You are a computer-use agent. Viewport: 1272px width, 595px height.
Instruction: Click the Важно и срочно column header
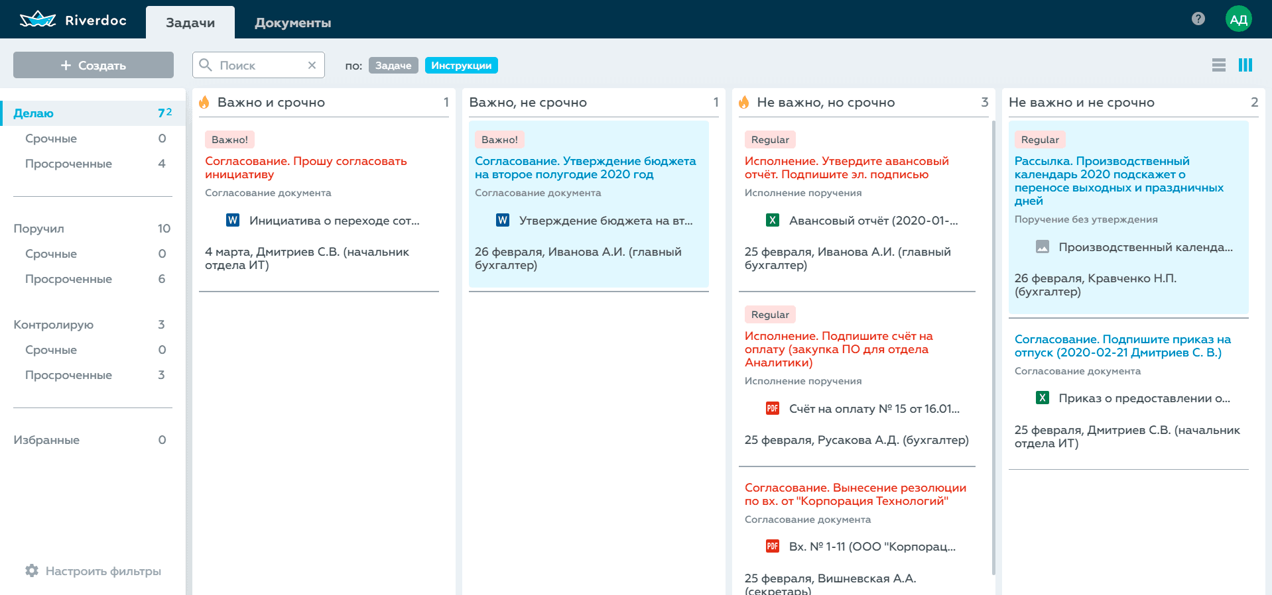(271, 102)
